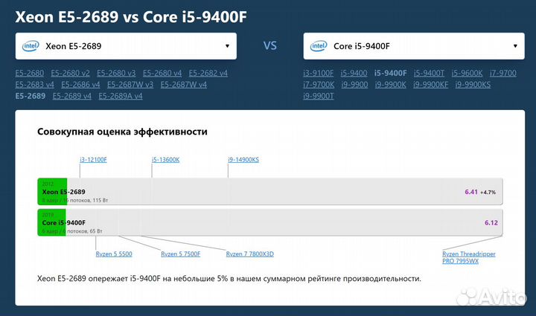Open the i5-9600K link
This screenshot has height=316, width=536.
click(467, 73)
